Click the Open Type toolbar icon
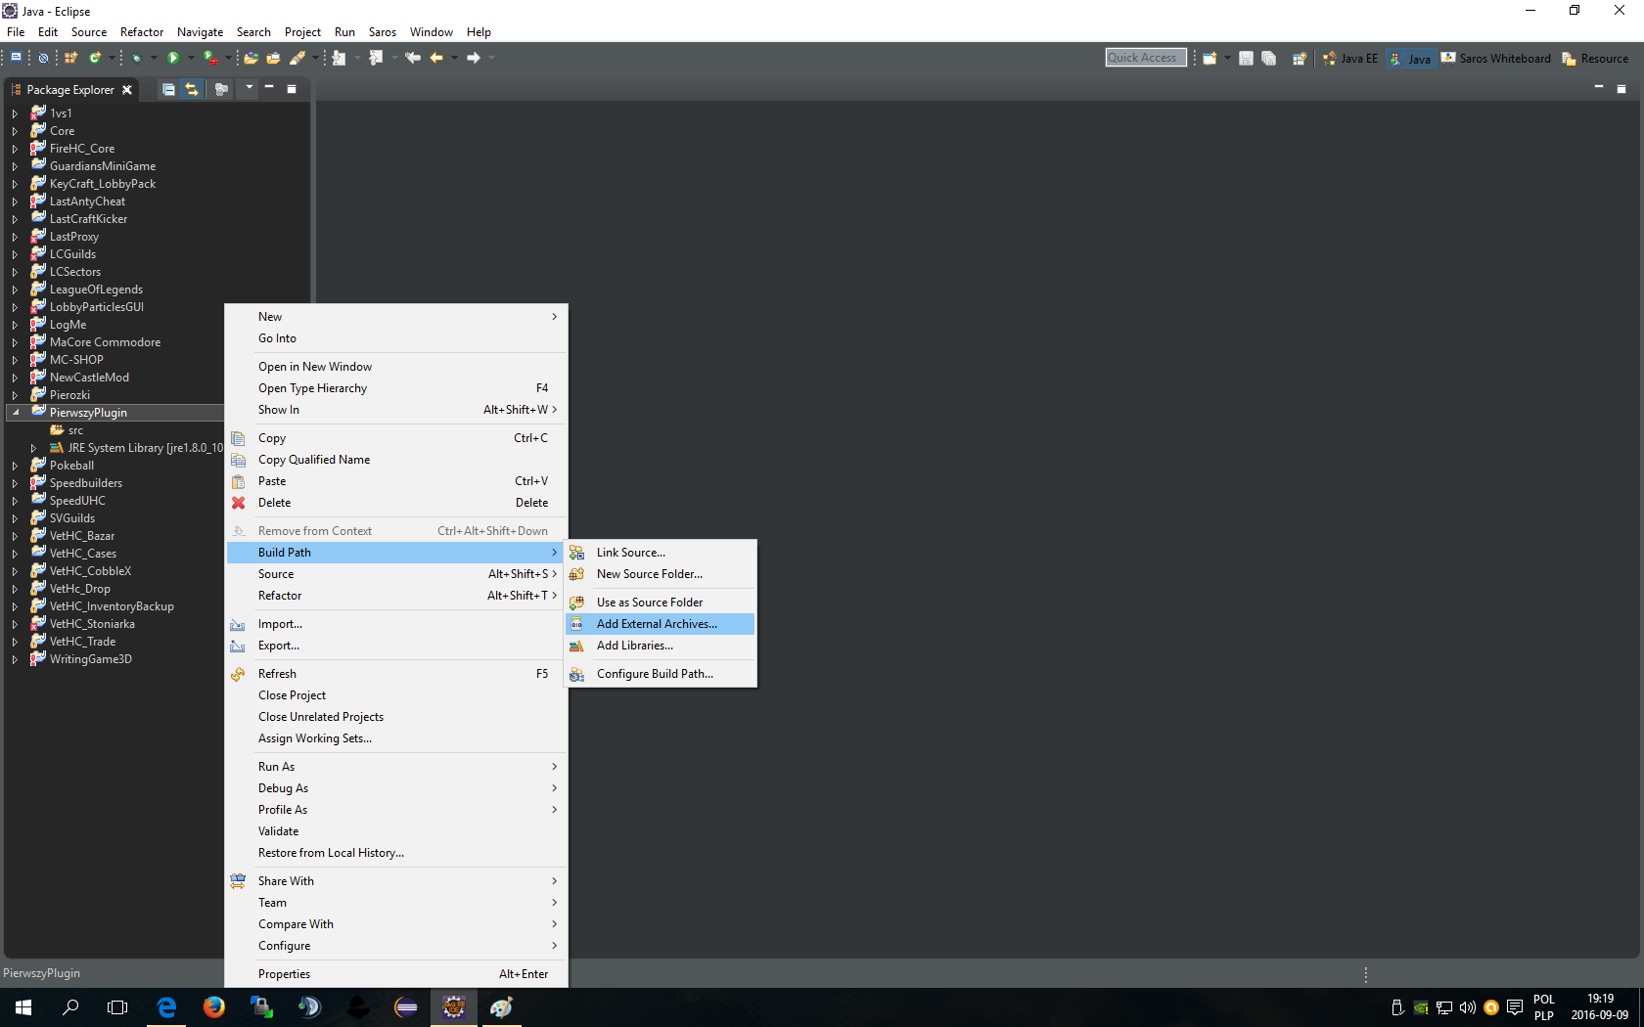The width and height of the screenshot is (1644, 1027). (x=251, y=58)
